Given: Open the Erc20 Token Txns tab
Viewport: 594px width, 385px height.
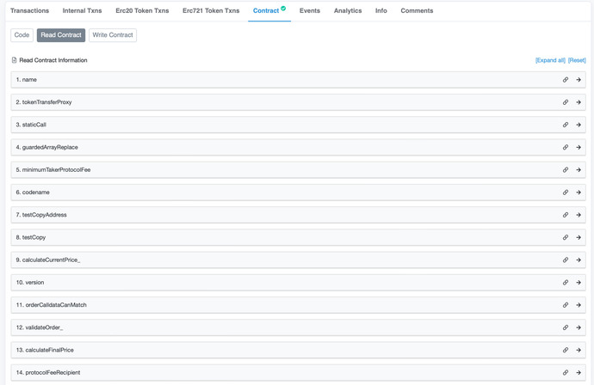Looking at the screenshot, I should [142, 11].
